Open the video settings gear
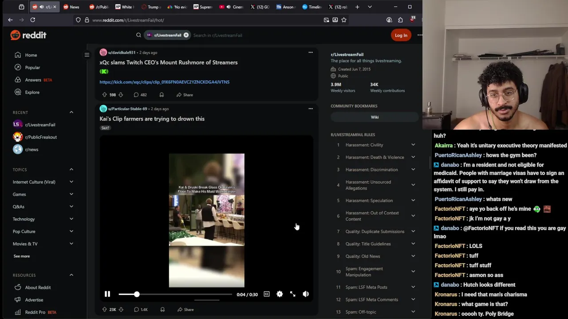Image resolution: width=568 pixels, height=319 pixels. pos(280,294)
